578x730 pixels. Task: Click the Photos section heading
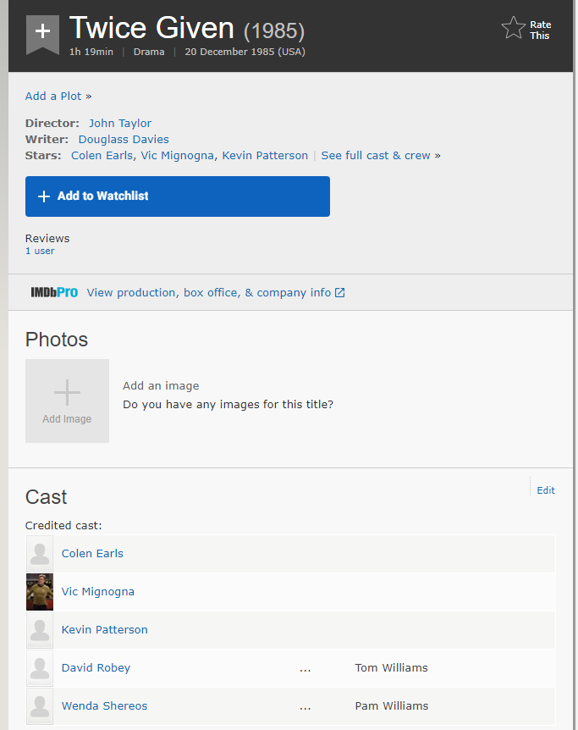pyautogui.click(x=57, y=340)
